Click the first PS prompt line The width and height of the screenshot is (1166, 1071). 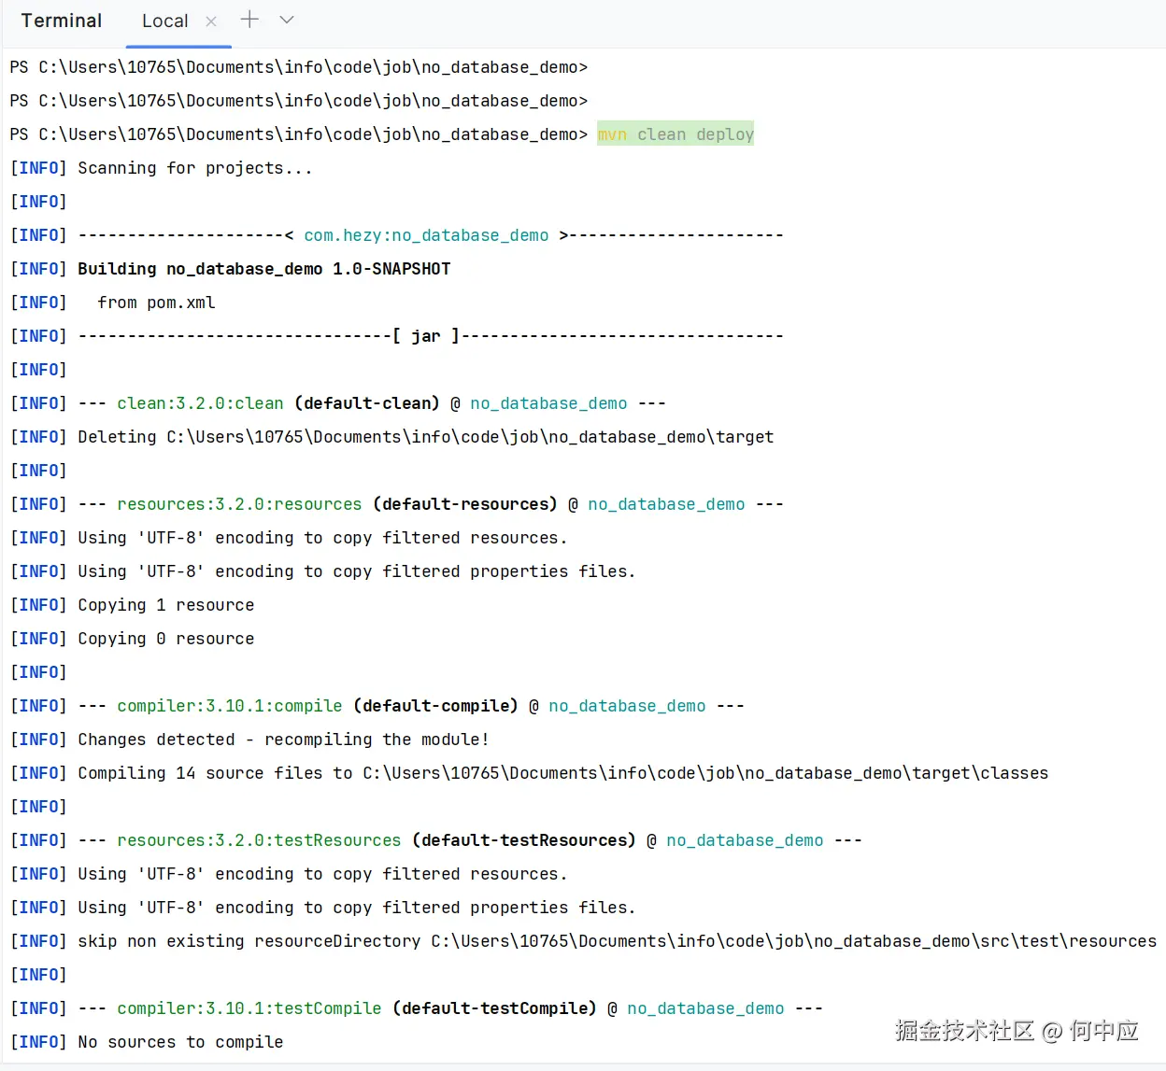(298, 67)
